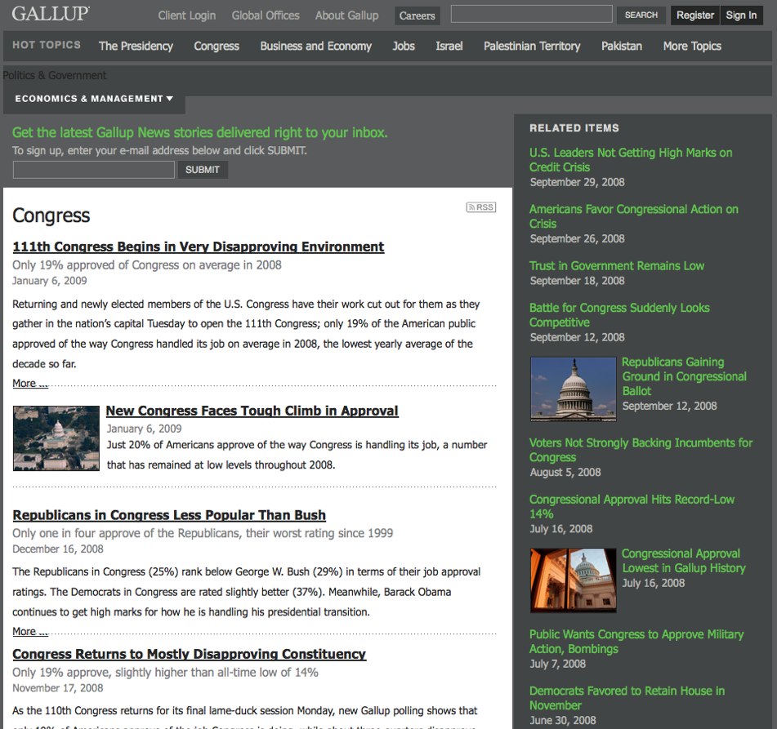Viewport: 777px width, 729px height.
Task: Click the SEARCH button
Action: point(641,15)
